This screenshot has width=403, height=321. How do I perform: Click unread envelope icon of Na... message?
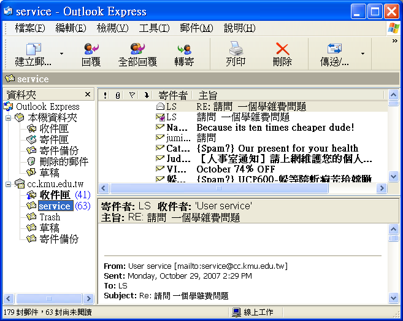point(160,127)
